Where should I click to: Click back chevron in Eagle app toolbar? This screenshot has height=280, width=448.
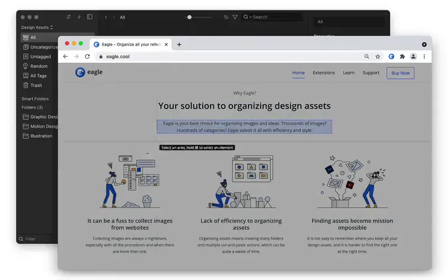tap(106, 17)
